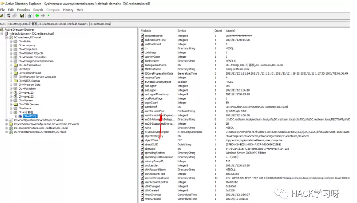Viewport: 357px width, 203px height.
Task: Go forward with the gray right arrow
Action: [43, 15]
